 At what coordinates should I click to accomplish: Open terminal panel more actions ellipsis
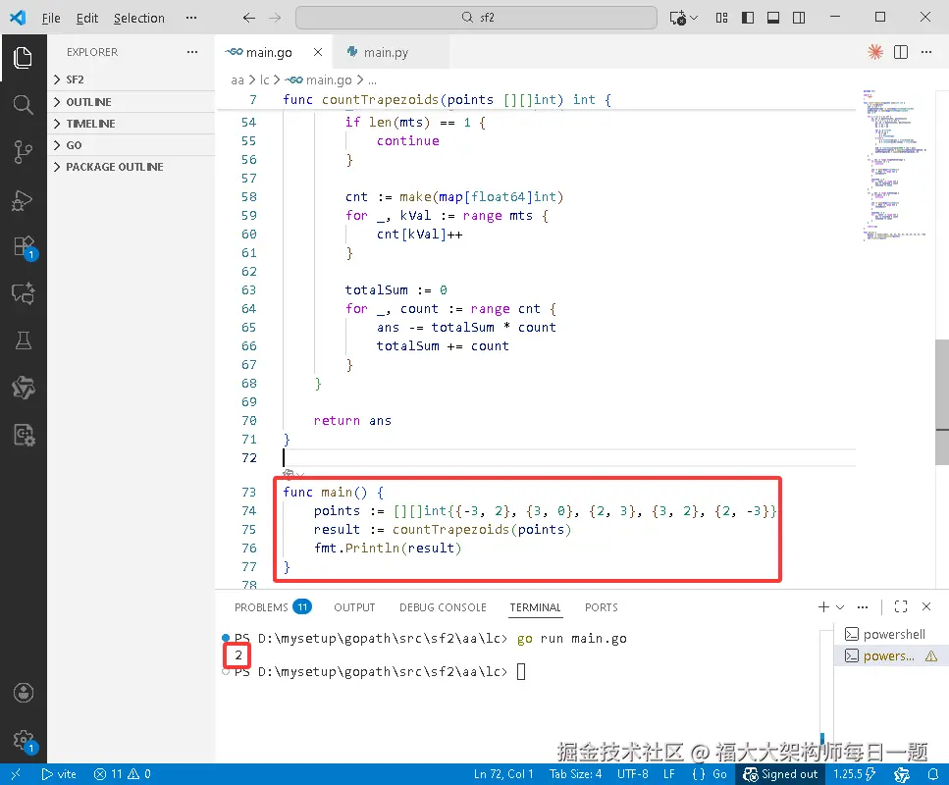coord(863,606)
